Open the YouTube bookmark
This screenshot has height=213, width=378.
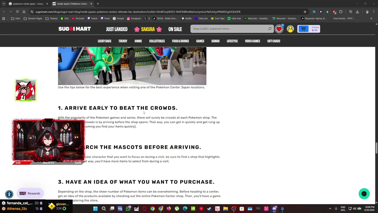click(x=77, y=18)
